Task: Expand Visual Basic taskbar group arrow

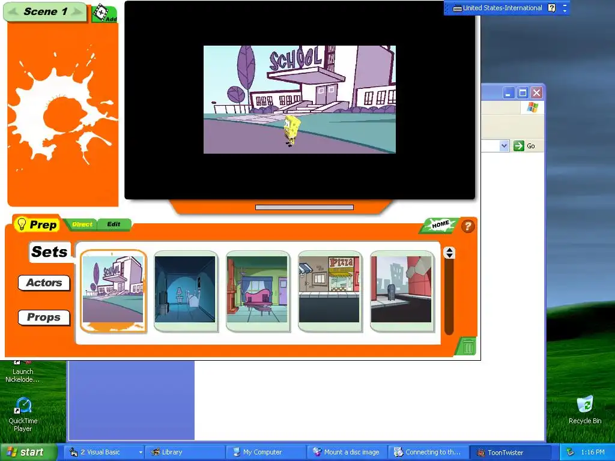Action: (141, 453)
